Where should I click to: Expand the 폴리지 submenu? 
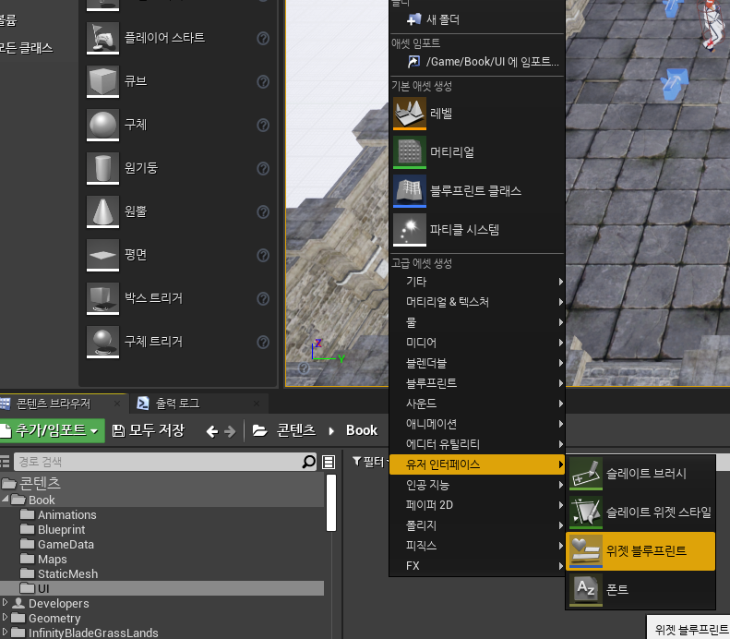pos(477,525)
